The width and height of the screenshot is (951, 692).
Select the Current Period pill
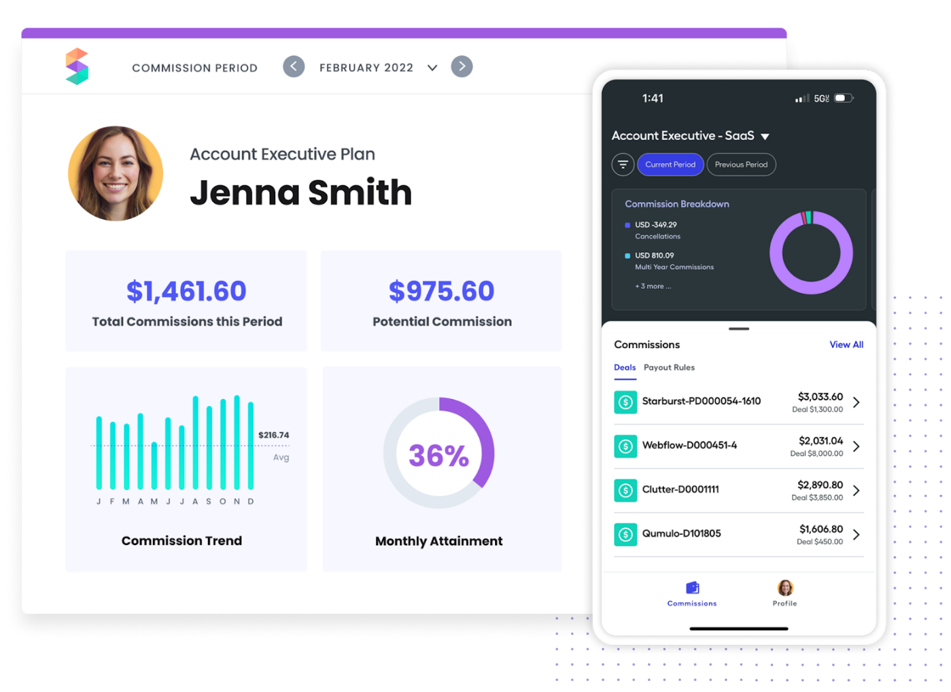(670, 165)
